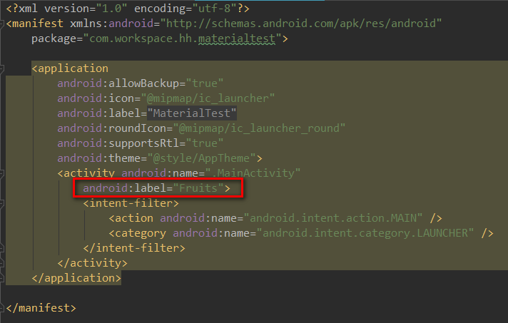Click the "@style/AppTheme" theme value
The image size is (508, 323).
pos(201,158)
